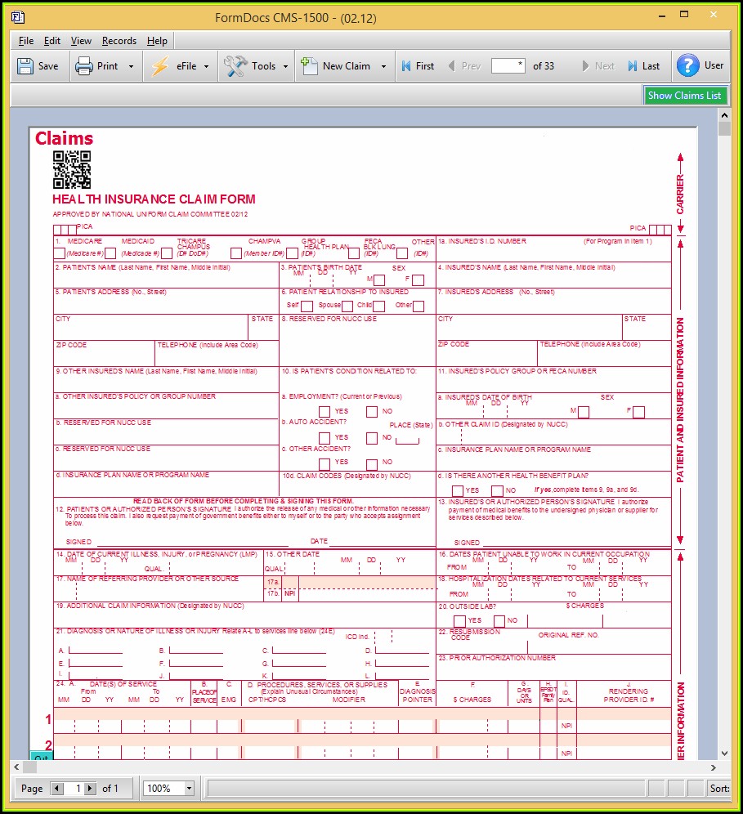Click the Print printer icon
Viewport: 743px width, 814px height.
[x=84, y=66]
